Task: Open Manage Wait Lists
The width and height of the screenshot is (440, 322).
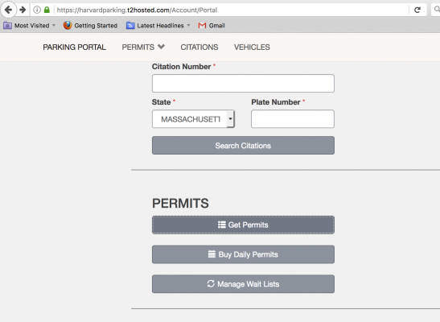Action: coord(243,284)
